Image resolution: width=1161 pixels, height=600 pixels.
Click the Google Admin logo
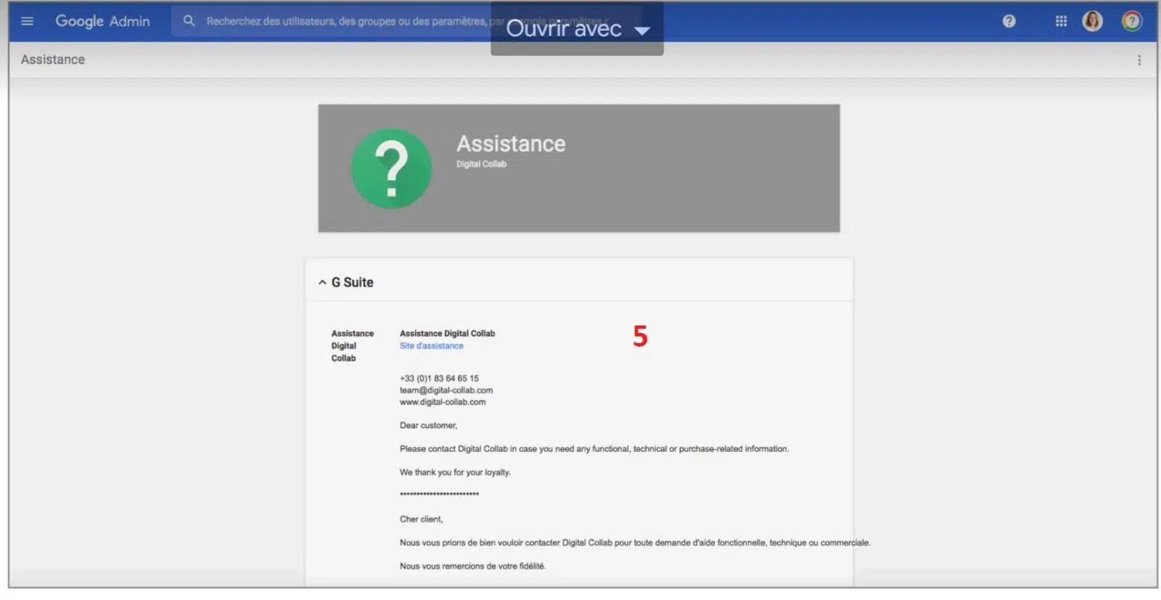(102, 21)
